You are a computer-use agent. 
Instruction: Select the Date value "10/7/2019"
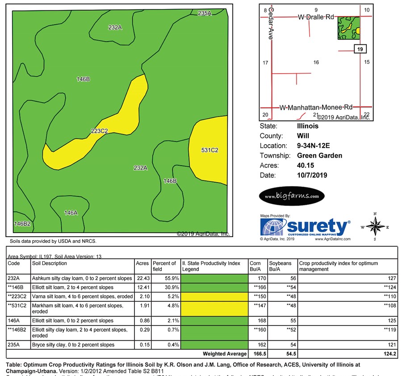[x=312, y=175]
